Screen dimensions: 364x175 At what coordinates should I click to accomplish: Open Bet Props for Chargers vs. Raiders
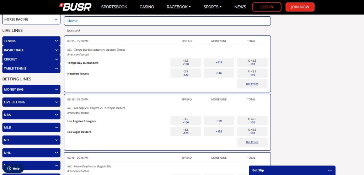[x=252, y=142]
